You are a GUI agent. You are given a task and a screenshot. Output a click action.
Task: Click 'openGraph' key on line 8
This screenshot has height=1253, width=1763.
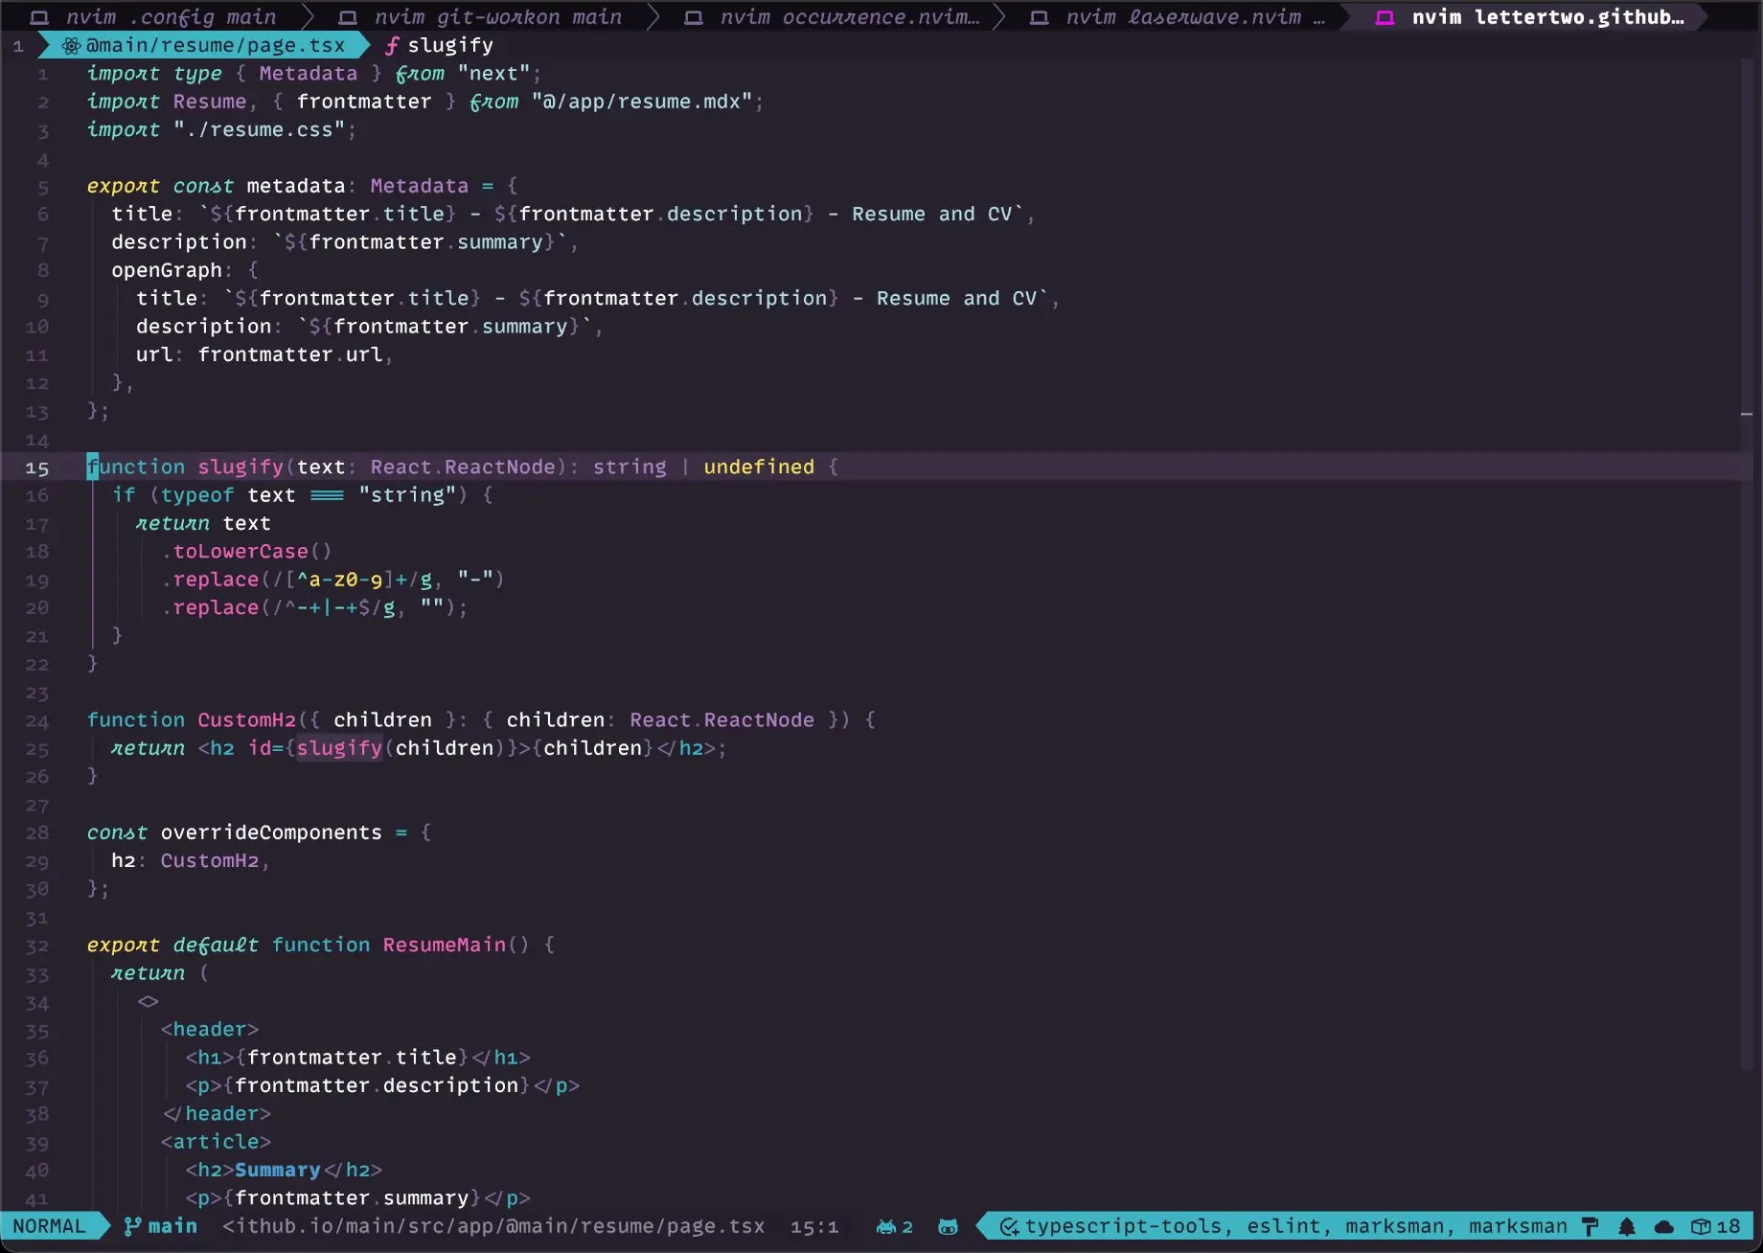[x=167, y=270]
